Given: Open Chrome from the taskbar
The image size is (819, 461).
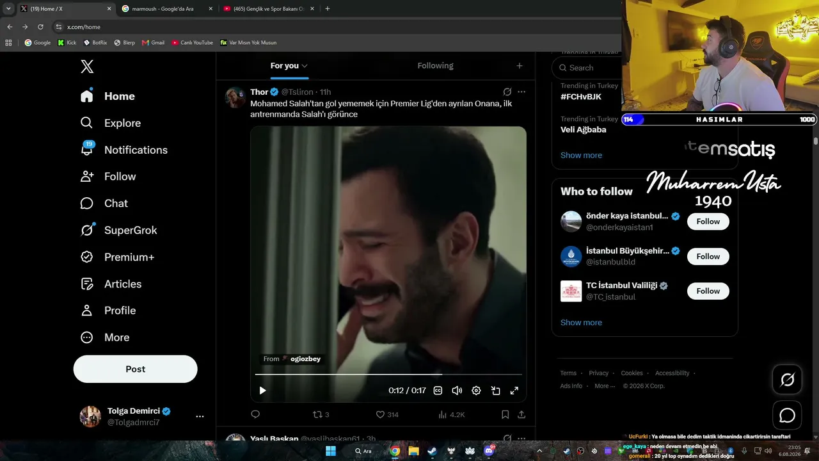Looking at the screenshot, I should pos(395,451).
